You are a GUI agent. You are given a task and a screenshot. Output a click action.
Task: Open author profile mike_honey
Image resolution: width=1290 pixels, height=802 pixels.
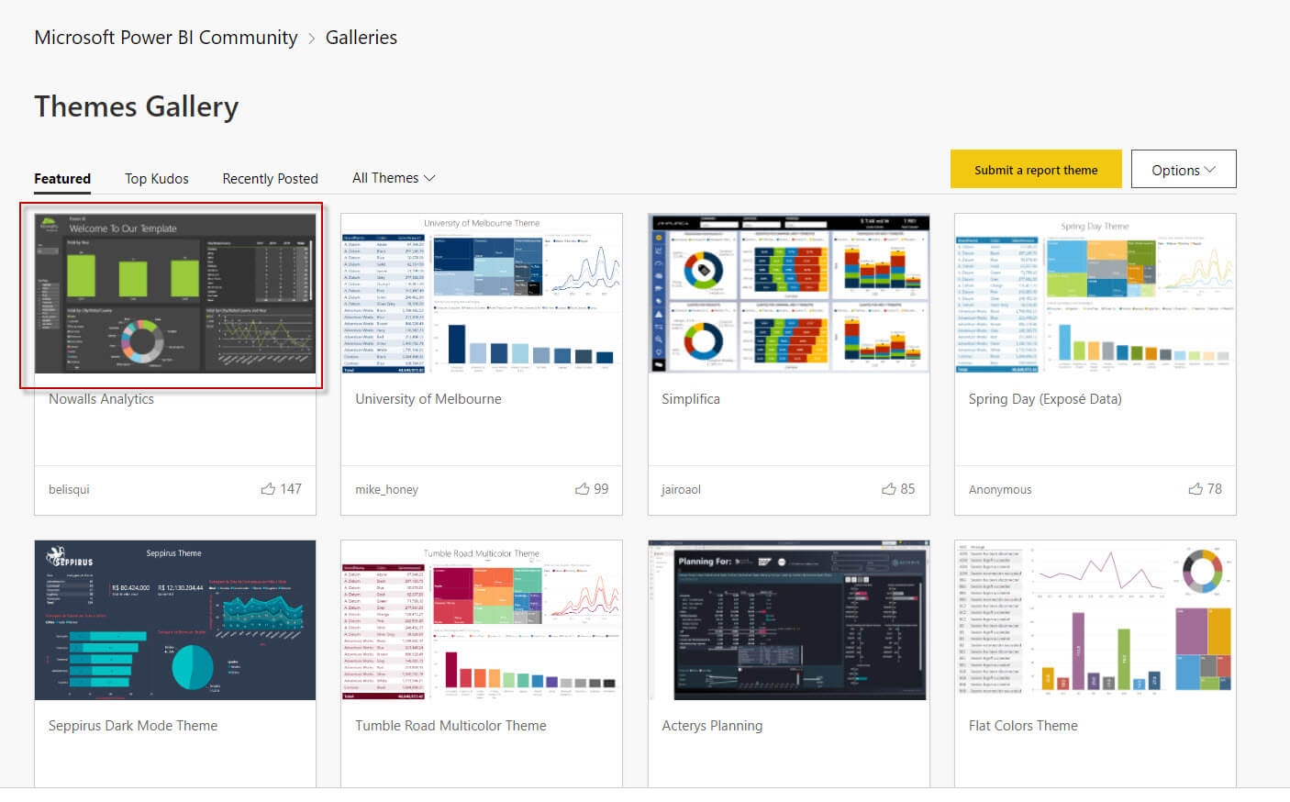point(386,490)
